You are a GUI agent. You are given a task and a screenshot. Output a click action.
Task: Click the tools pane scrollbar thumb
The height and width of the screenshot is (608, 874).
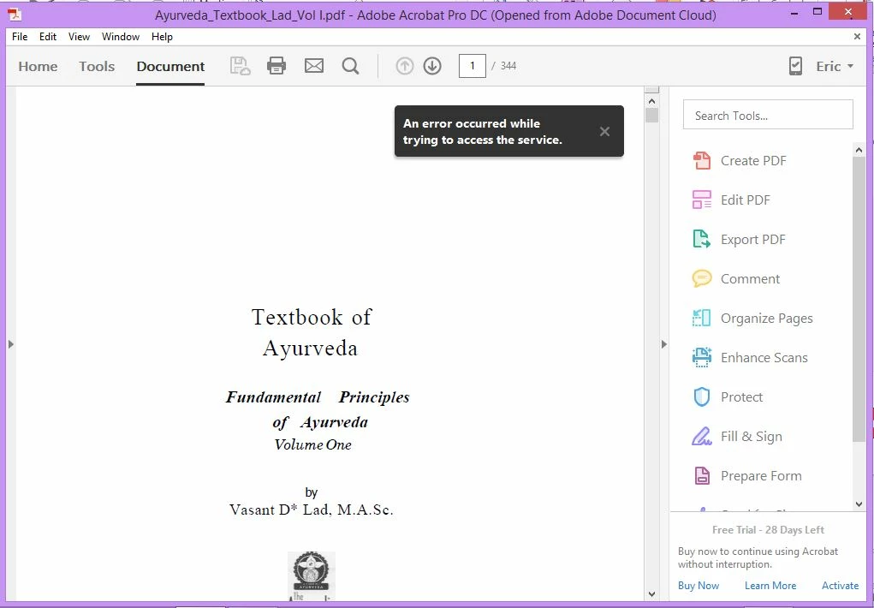[859, 300]
